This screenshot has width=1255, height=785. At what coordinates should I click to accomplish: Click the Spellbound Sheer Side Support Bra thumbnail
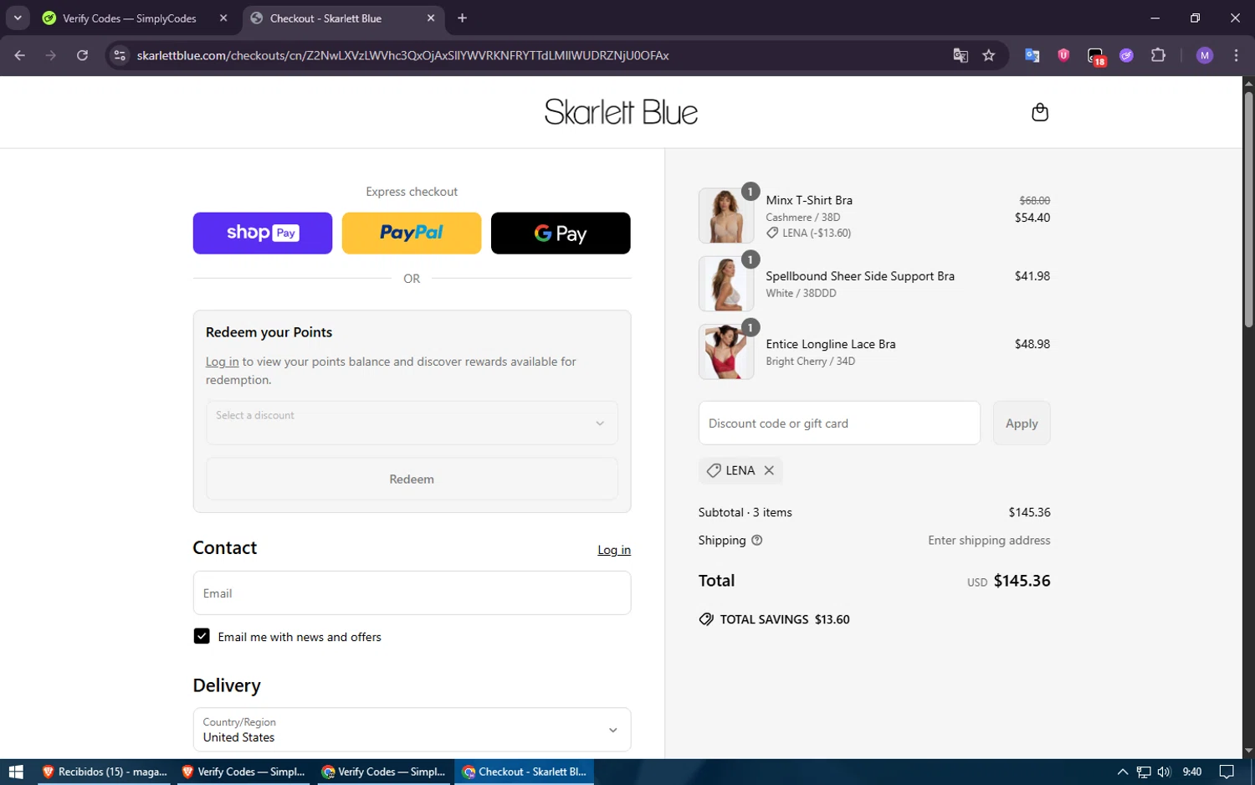tap(726, 284)
